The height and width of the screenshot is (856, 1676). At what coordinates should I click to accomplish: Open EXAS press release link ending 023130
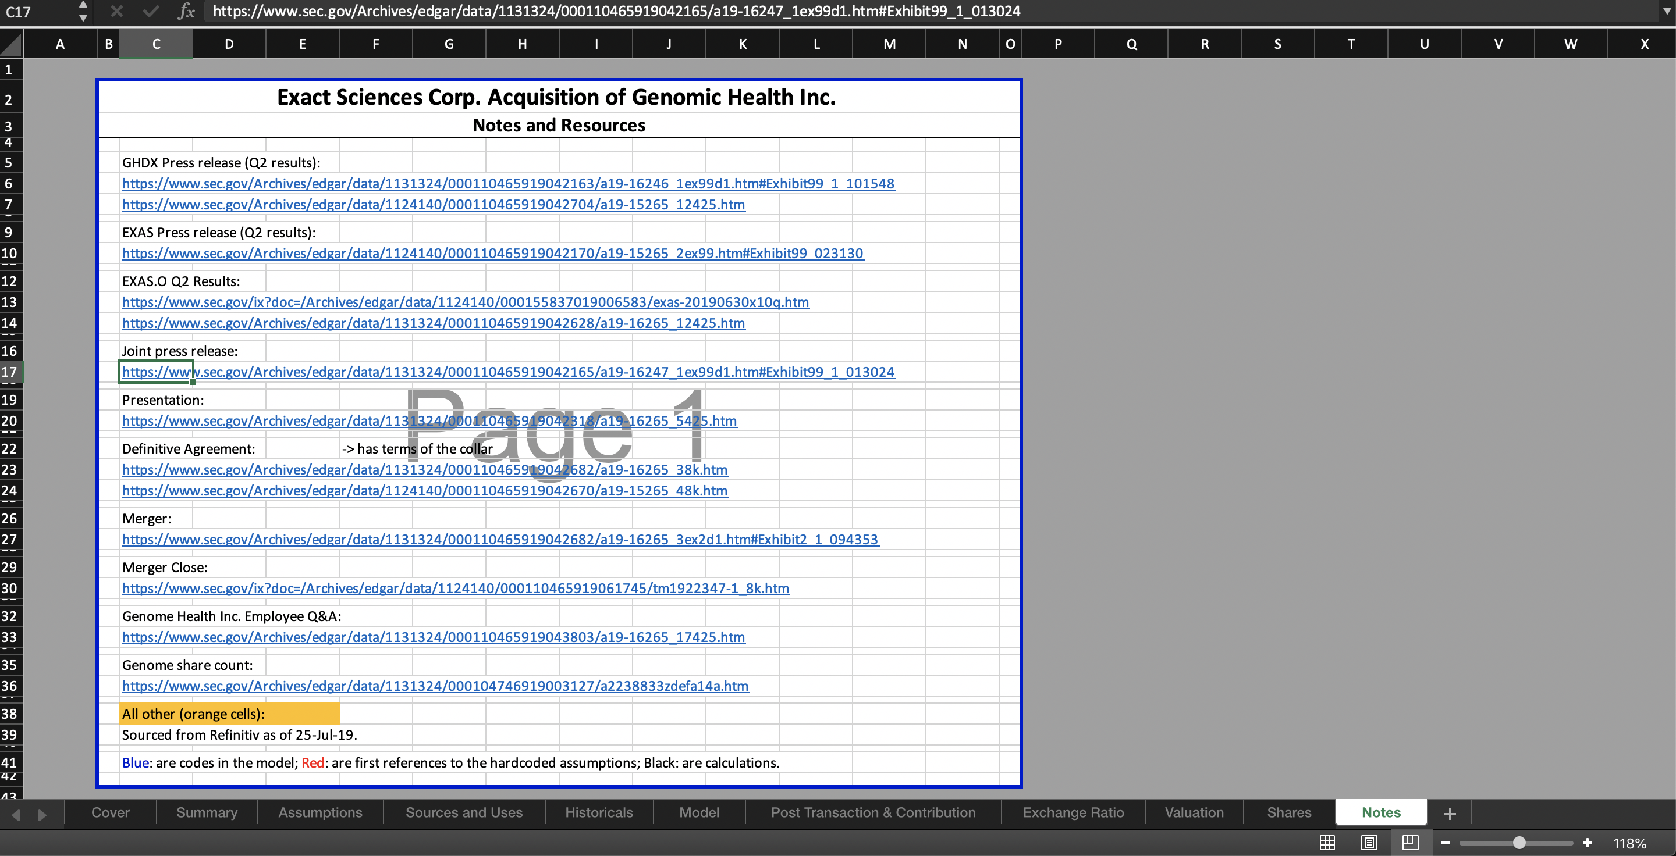(492, 254)
